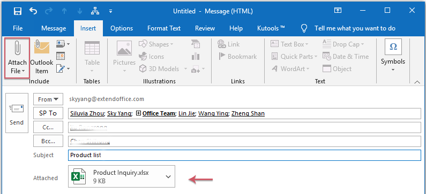Switch to the Options tab
The image size is (426, 194).
click(x=122, y=28)
